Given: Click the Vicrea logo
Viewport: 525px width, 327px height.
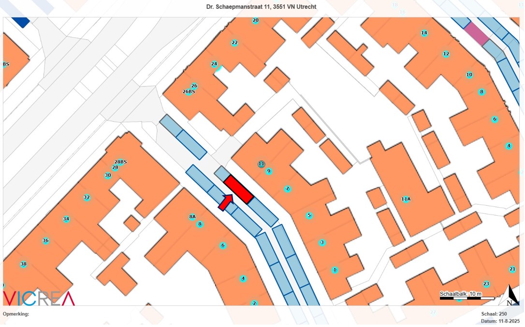Looking at the screenshot, I should click(x=39, y=298).
